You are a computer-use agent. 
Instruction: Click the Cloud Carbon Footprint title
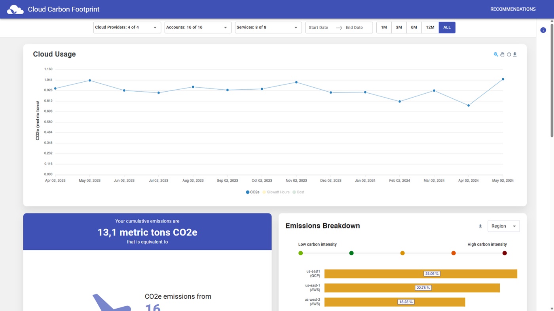[x=64, y=9]
